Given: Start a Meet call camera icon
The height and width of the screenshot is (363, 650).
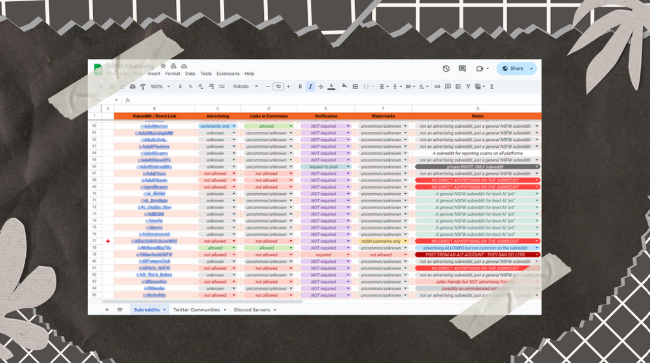Looking at the screenshot, I should pyautogui.click(x=480, y=68).
